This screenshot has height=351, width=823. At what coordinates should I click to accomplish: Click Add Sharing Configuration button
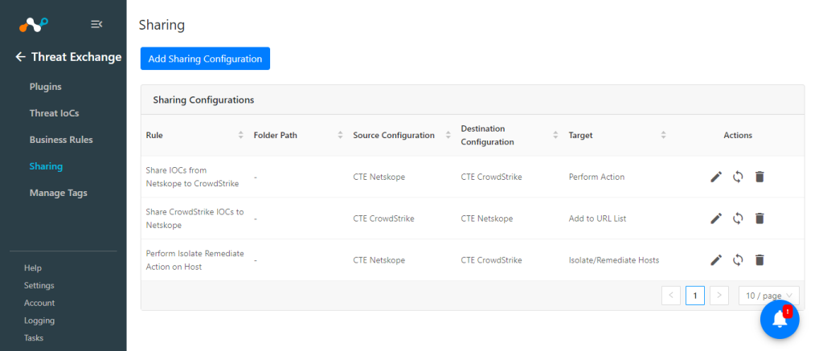click(205, 59)
